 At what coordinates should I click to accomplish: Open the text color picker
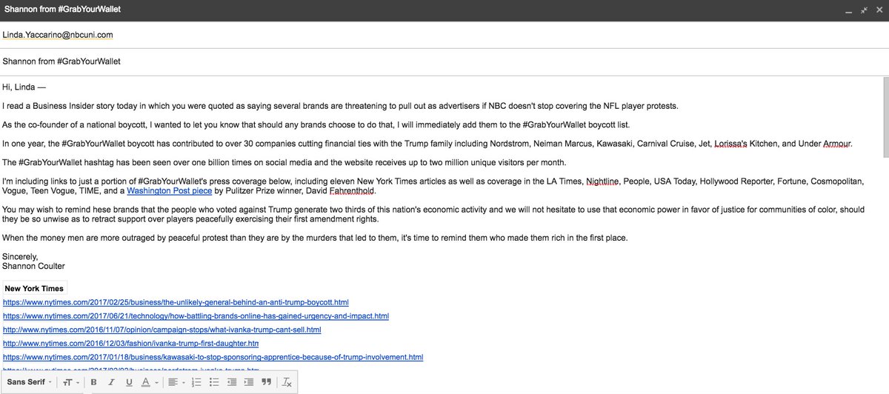click(x=149, y=382)
